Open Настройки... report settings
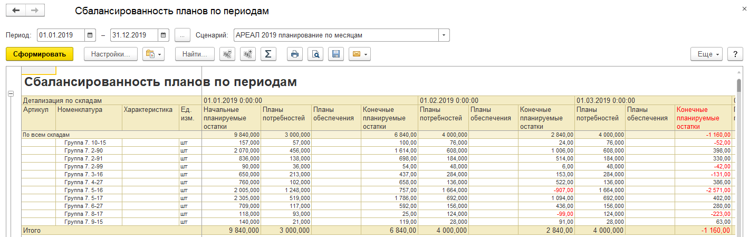 [x=111, y=54]
